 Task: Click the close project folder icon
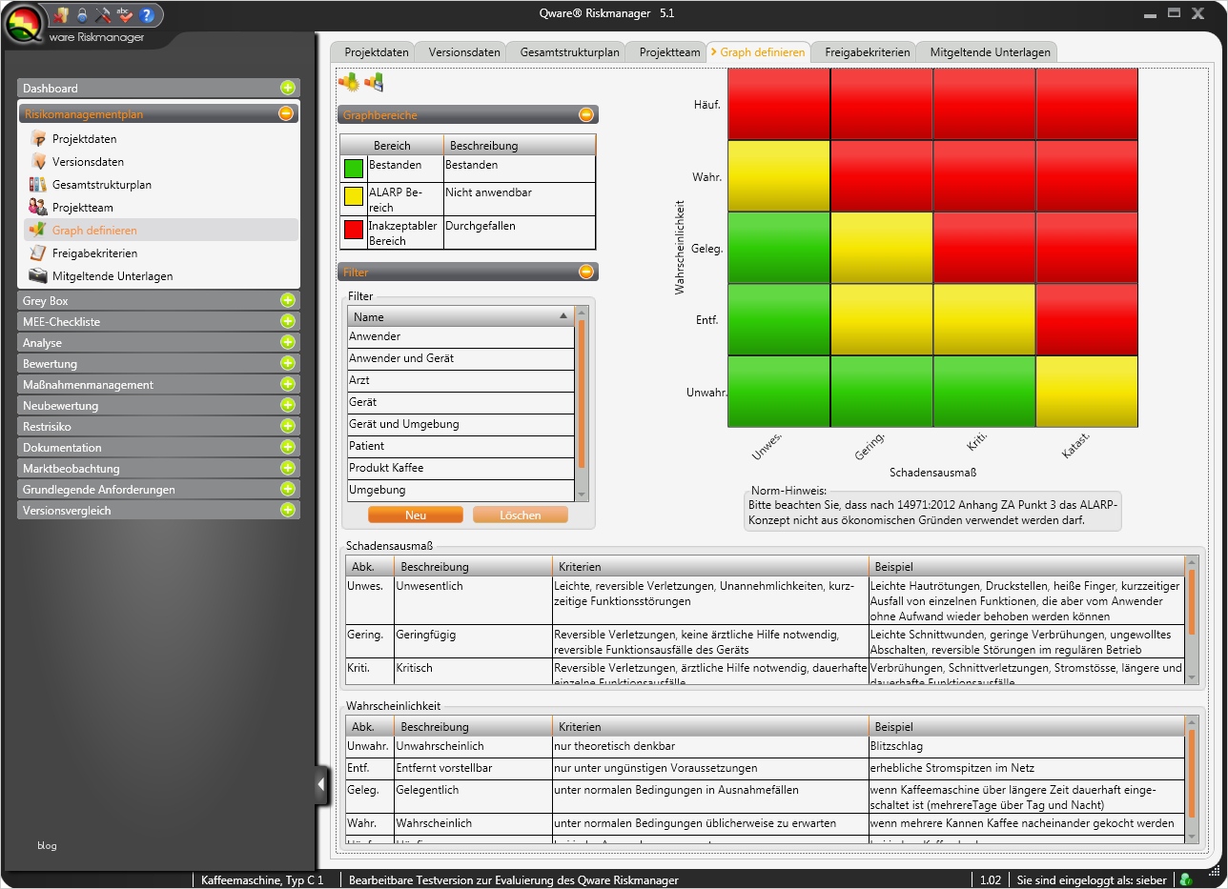(x=62, y=15)
